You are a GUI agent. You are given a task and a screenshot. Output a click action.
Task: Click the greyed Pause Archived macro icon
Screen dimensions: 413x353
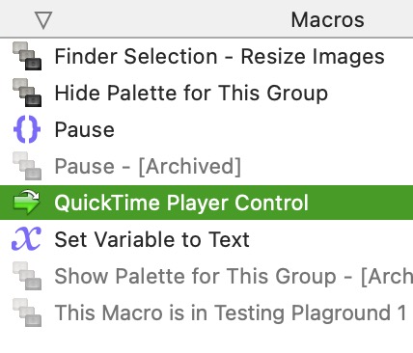[x=27, y=166]
